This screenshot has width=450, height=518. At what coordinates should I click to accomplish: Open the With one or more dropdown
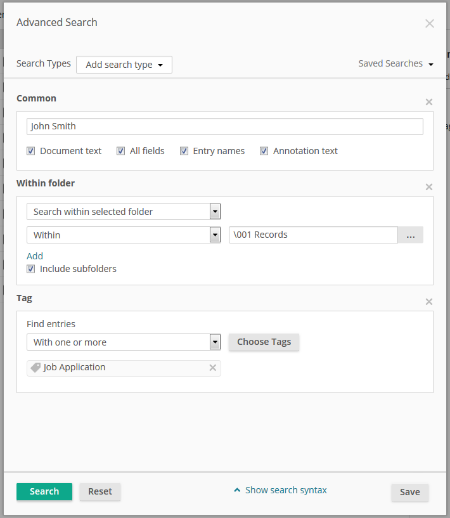(215, 342)
